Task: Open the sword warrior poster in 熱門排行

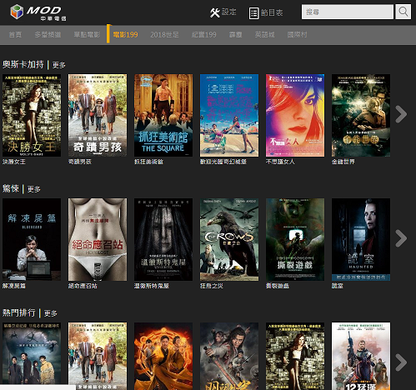Action: point(229,356)
